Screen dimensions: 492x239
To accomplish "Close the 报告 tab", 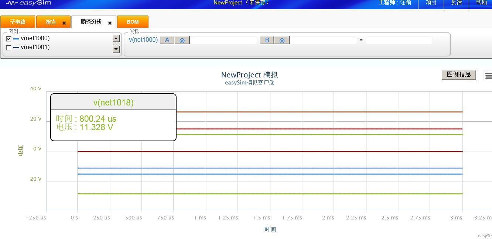I will click(64, 23).
